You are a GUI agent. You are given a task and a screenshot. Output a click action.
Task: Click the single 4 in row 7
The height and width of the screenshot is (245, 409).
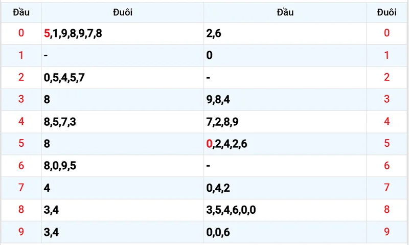tap(47, 188)
